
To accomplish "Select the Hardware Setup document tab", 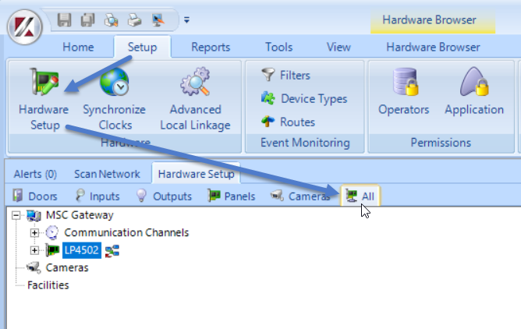I will (x=196, y=173).
